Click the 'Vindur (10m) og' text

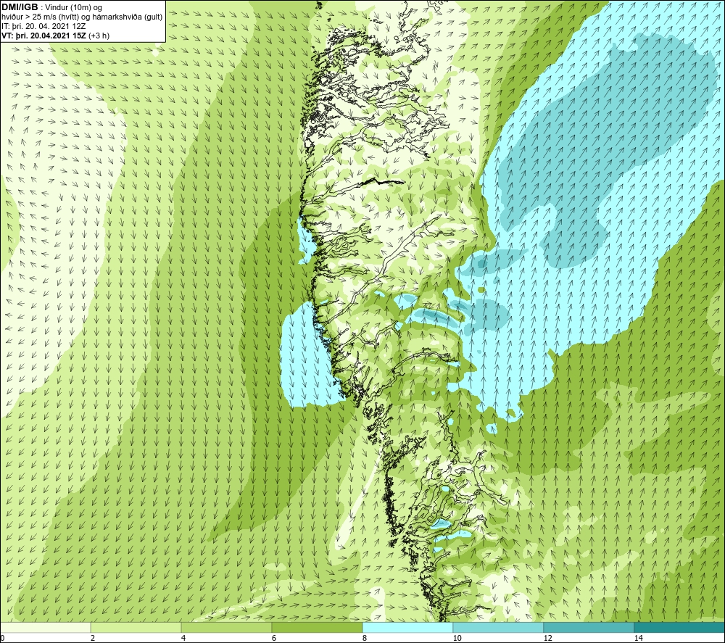pyautogui.click(x=73, y=8)
